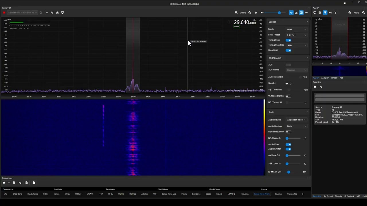Open the Tuning Step Size dropdown 1kHz
The height and width of the screenshot is (206, 367).
296,45
